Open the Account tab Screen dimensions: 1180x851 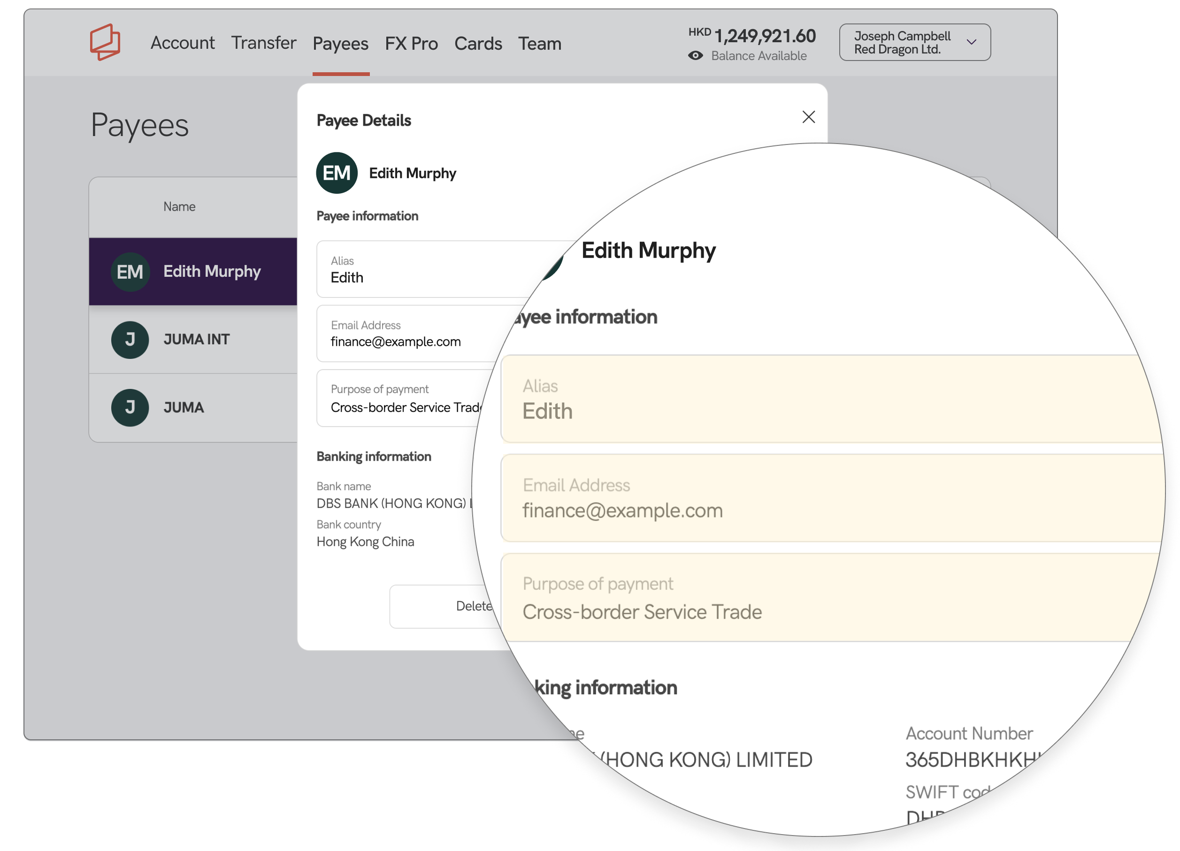182,43
